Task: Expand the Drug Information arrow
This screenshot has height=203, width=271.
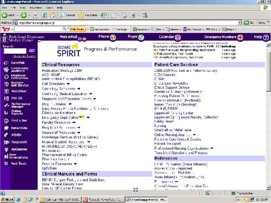Action: click(70, 104)
